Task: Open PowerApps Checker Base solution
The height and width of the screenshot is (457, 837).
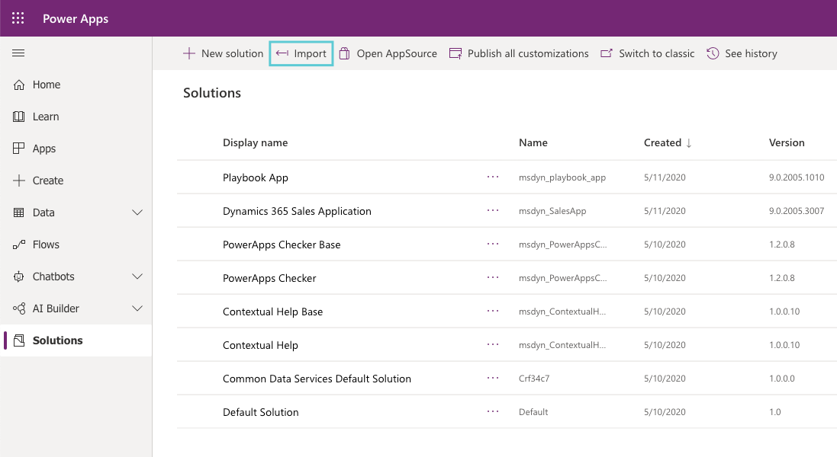Action: pos(282,244)
